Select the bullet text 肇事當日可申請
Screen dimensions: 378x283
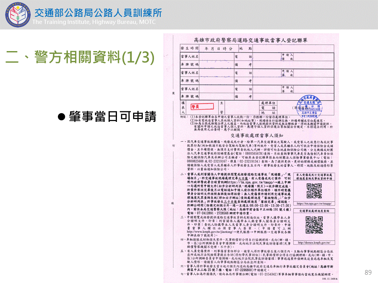(112, 116)
